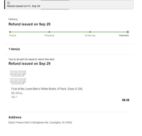Click the 1 item(s) section header
The height and width of the screenshot is (136, 142).
[x=14, y=49]
